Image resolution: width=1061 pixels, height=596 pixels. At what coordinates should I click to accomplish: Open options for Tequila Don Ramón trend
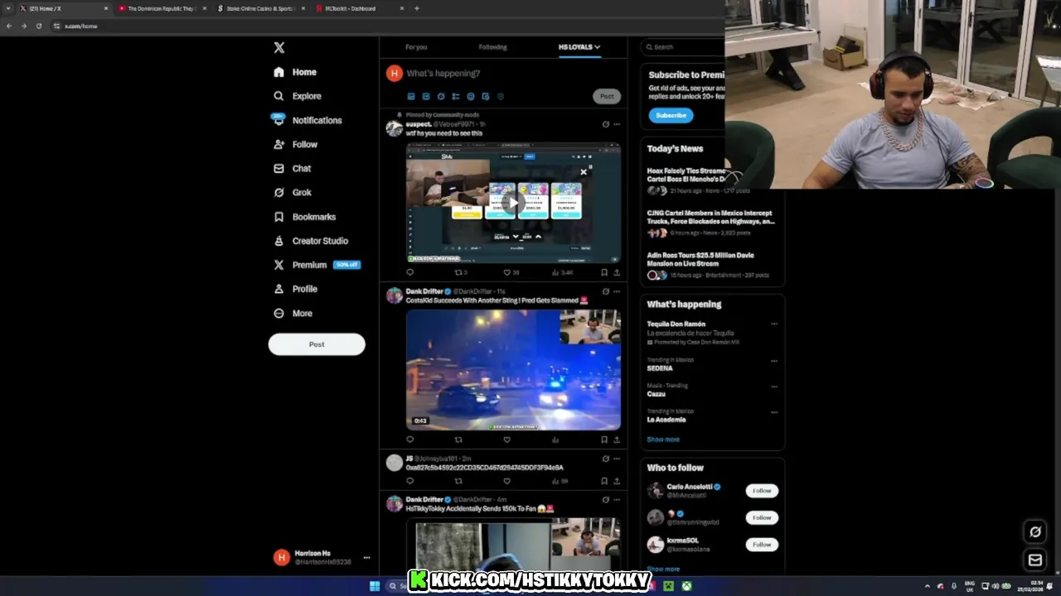point(774,324)
